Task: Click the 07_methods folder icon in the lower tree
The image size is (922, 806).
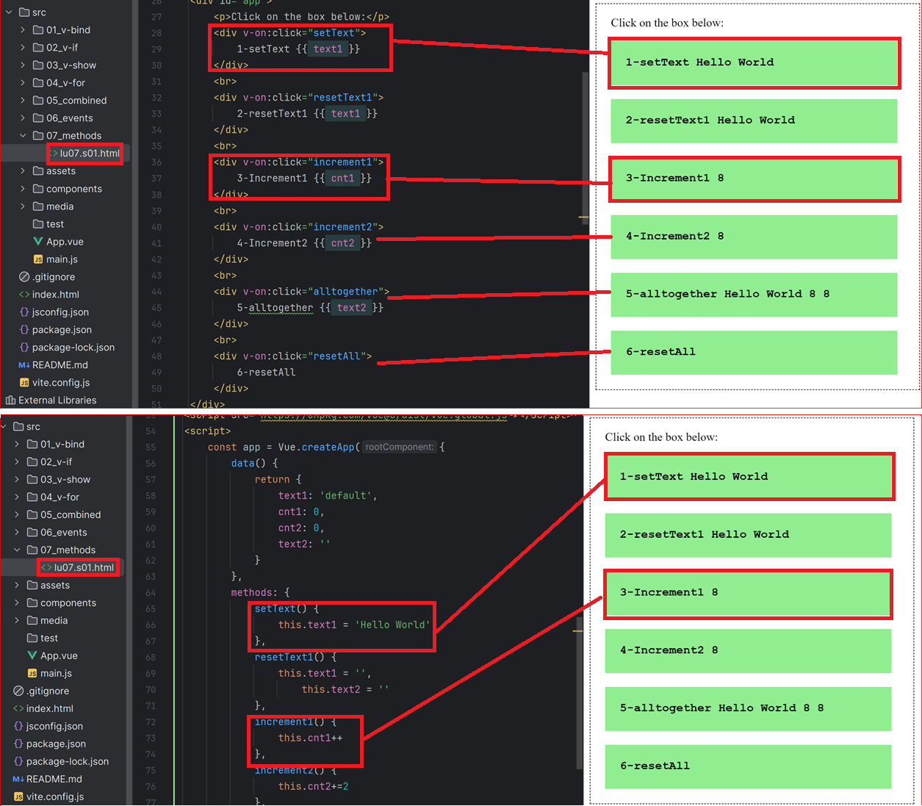Action: coord(32,550)
